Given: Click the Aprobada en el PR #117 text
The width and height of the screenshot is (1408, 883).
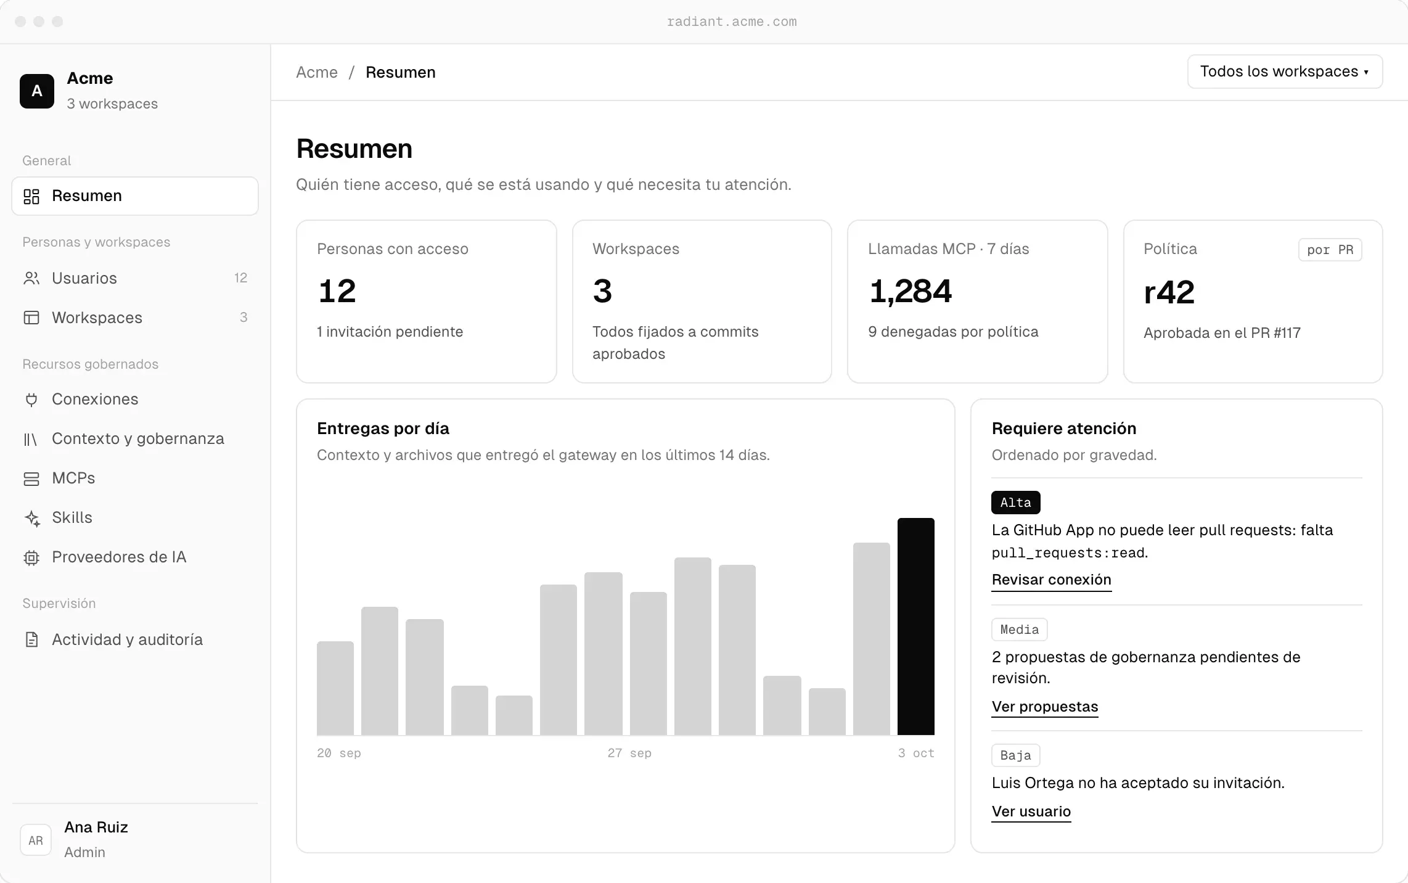Looking at the screenshot, I should [x=1222, y=333].
